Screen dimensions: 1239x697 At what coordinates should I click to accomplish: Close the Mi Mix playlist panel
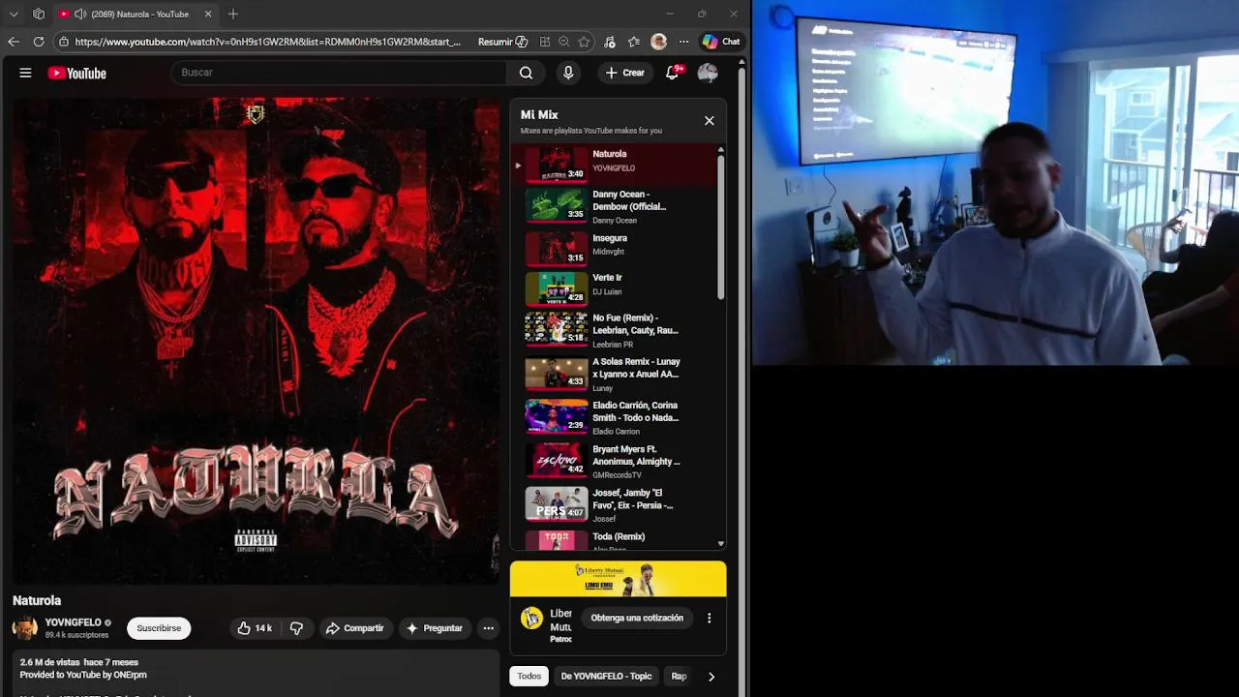point(710,121)
